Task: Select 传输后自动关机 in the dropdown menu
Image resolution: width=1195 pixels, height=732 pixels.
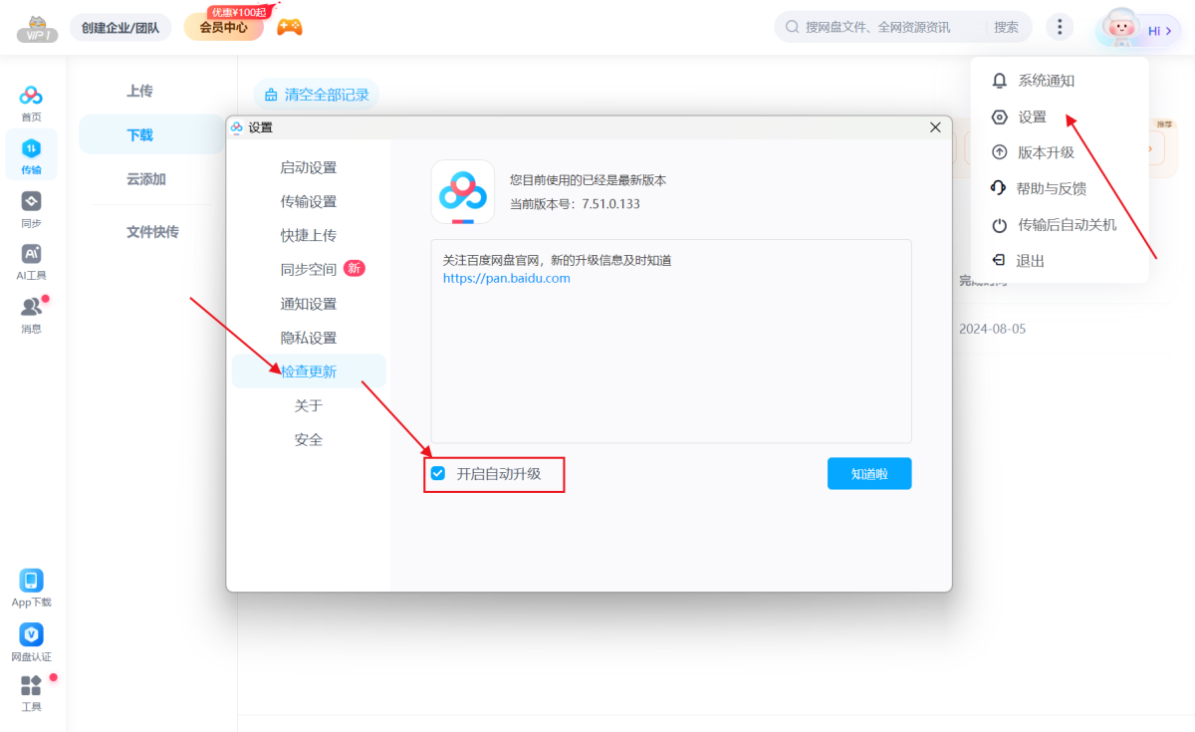Action: tap(1068, 225)
